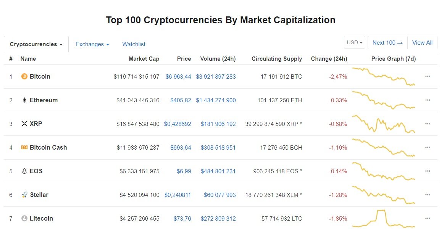
Task: Go to the Next 100 cryptocurrencies
Action: coord(387,43)
